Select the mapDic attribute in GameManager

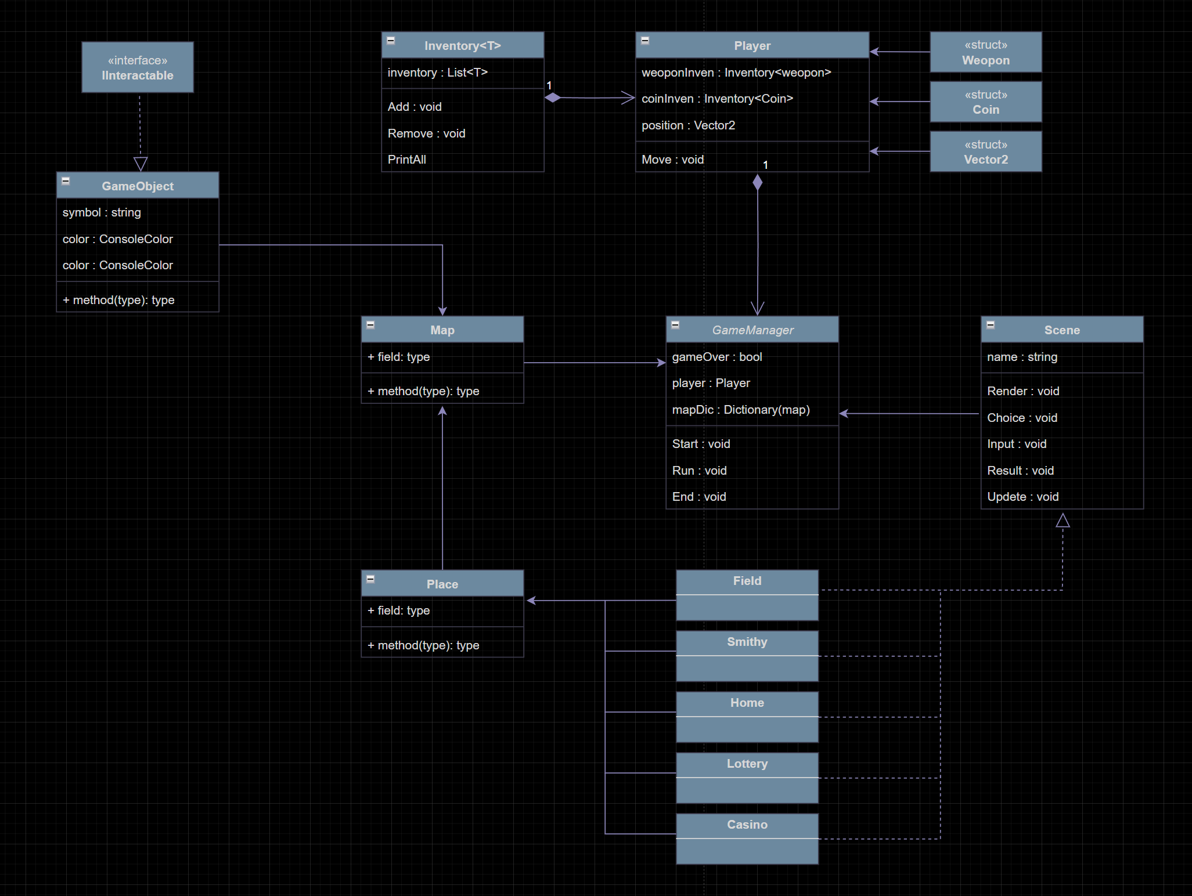click(740, 410)
